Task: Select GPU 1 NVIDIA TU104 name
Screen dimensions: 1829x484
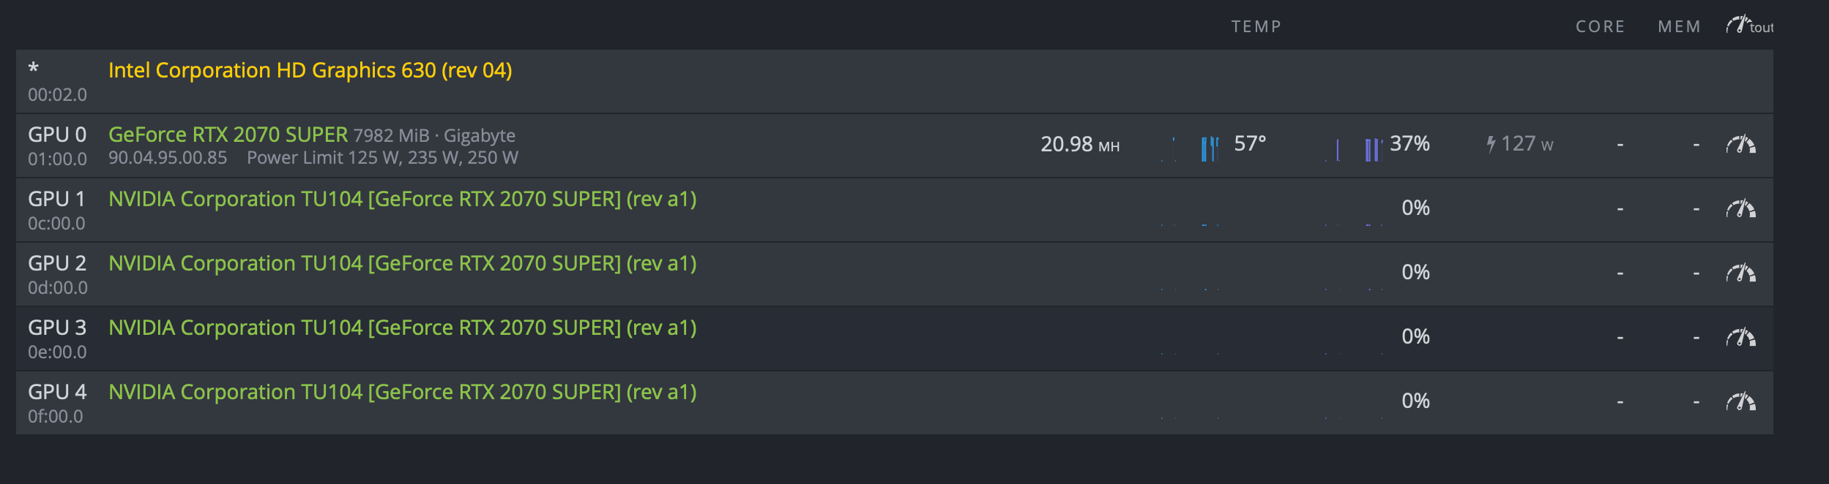Action: tap(403, 199)
